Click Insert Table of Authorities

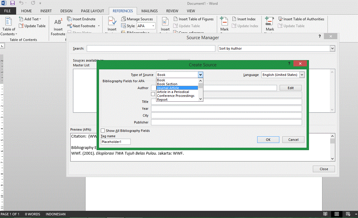[301, 19]
